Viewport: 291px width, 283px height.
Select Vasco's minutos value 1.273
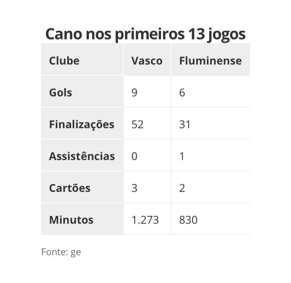[145, 220]
